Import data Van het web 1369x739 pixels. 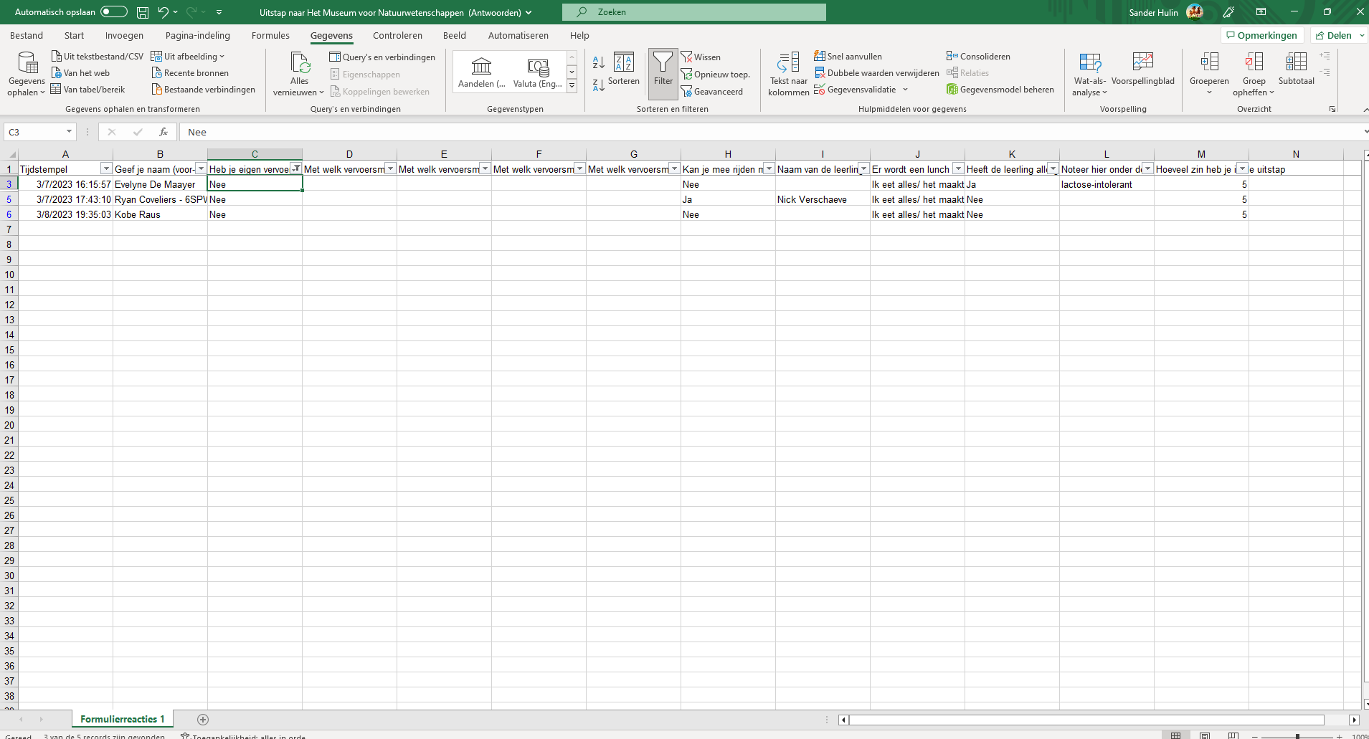[x=80, y=73]
